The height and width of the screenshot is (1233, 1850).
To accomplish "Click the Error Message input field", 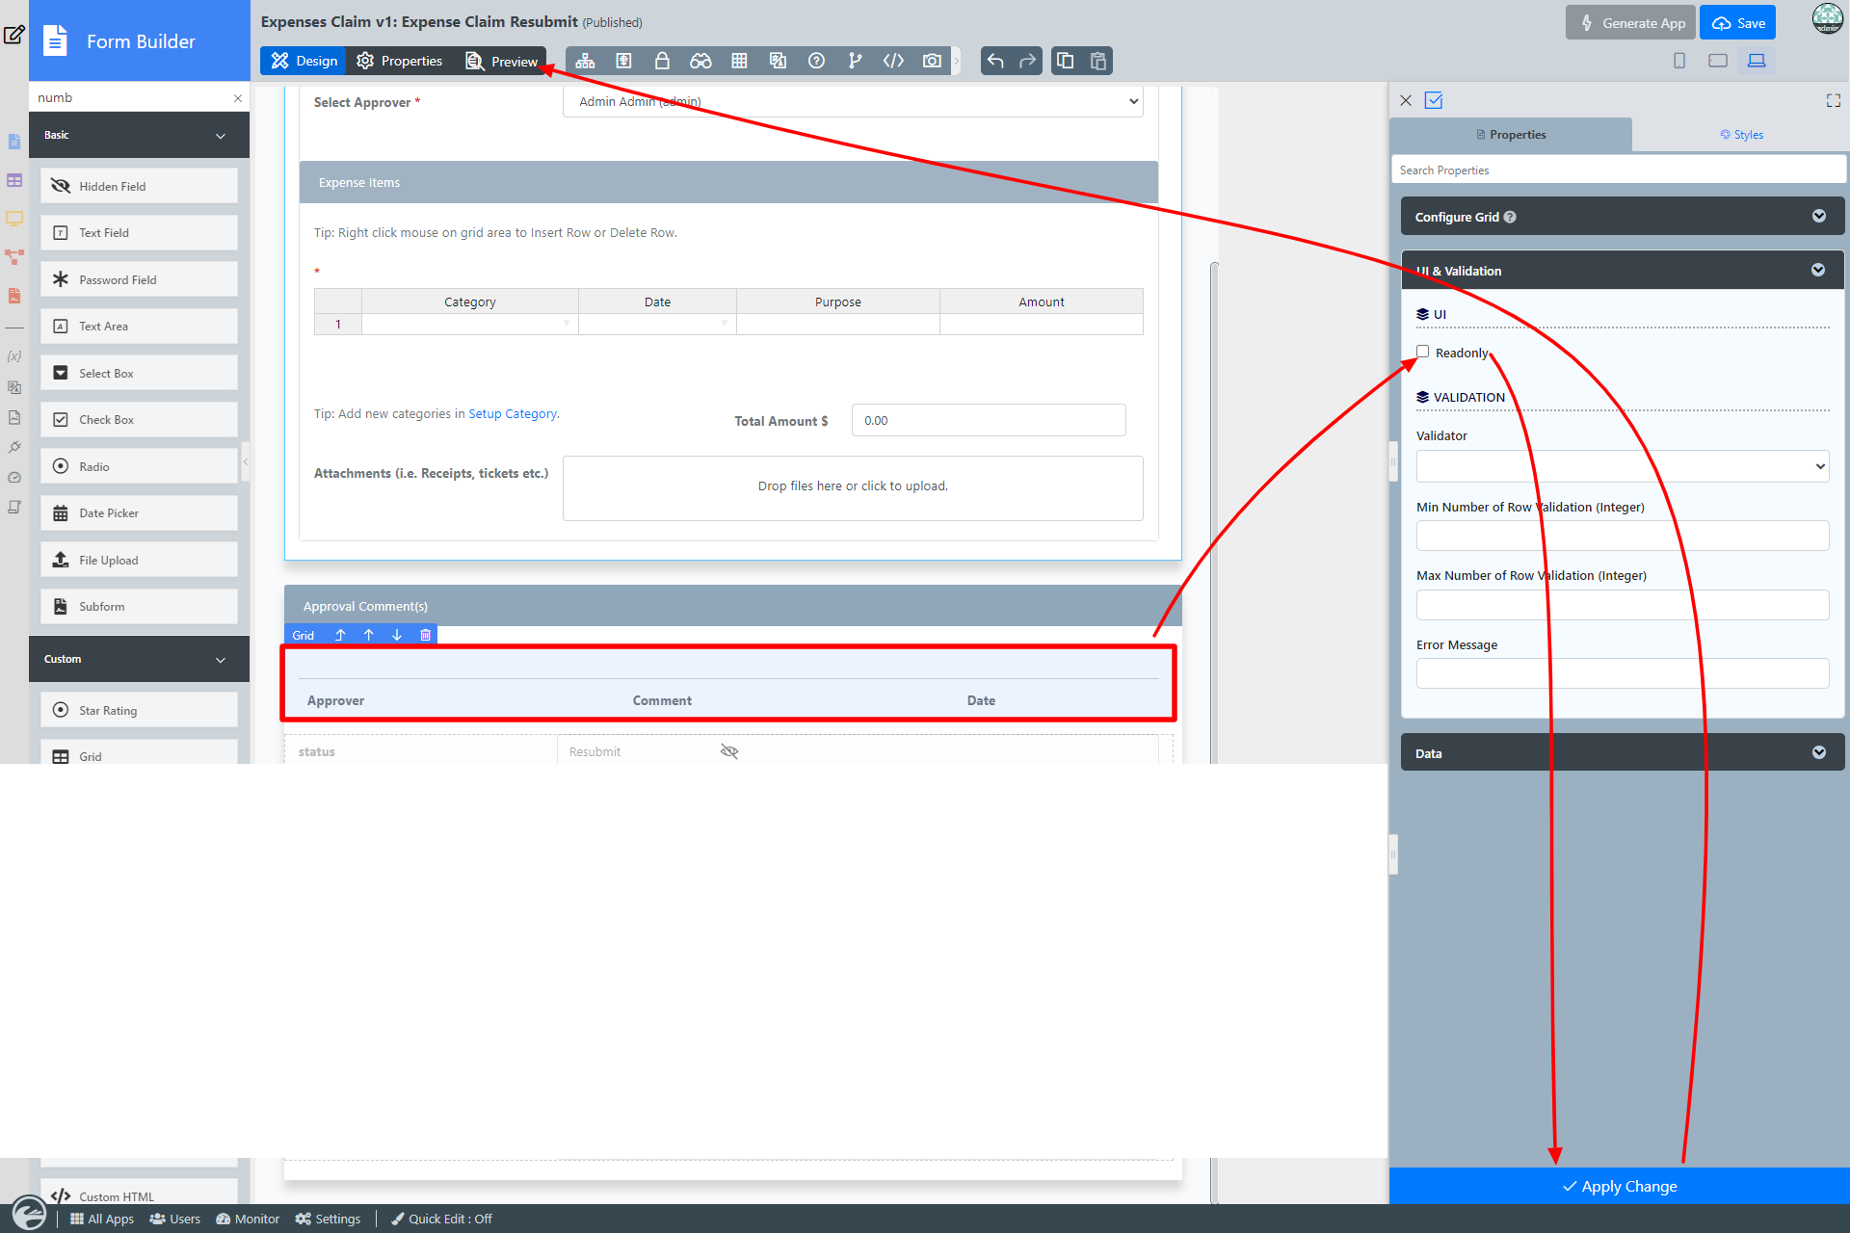I will tap(1622, 673).
